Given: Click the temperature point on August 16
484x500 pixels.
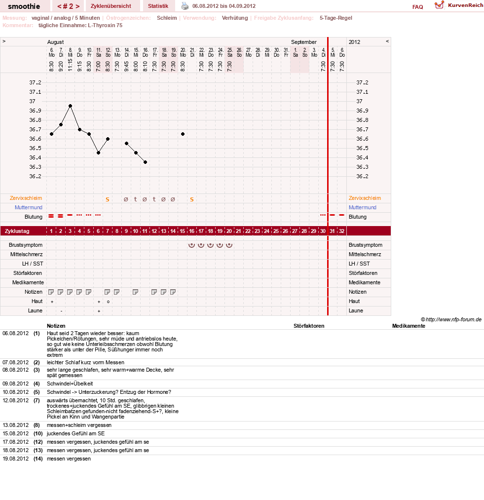Looking at the screenshot, I should [146, 162].
